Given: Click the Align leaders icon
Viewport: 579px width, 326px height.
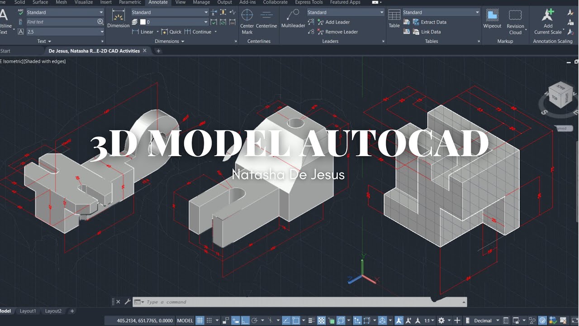Looking at the screenshot, I should [x=311, y=22].
